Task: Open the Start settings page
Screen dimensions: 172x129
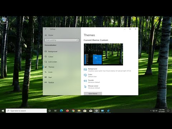Action: pyautogui.click(x=48, y=77)
